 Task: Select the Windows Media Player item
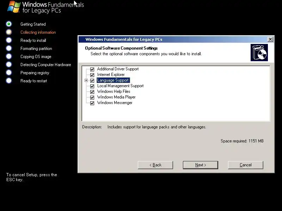[x=116, y=97]
